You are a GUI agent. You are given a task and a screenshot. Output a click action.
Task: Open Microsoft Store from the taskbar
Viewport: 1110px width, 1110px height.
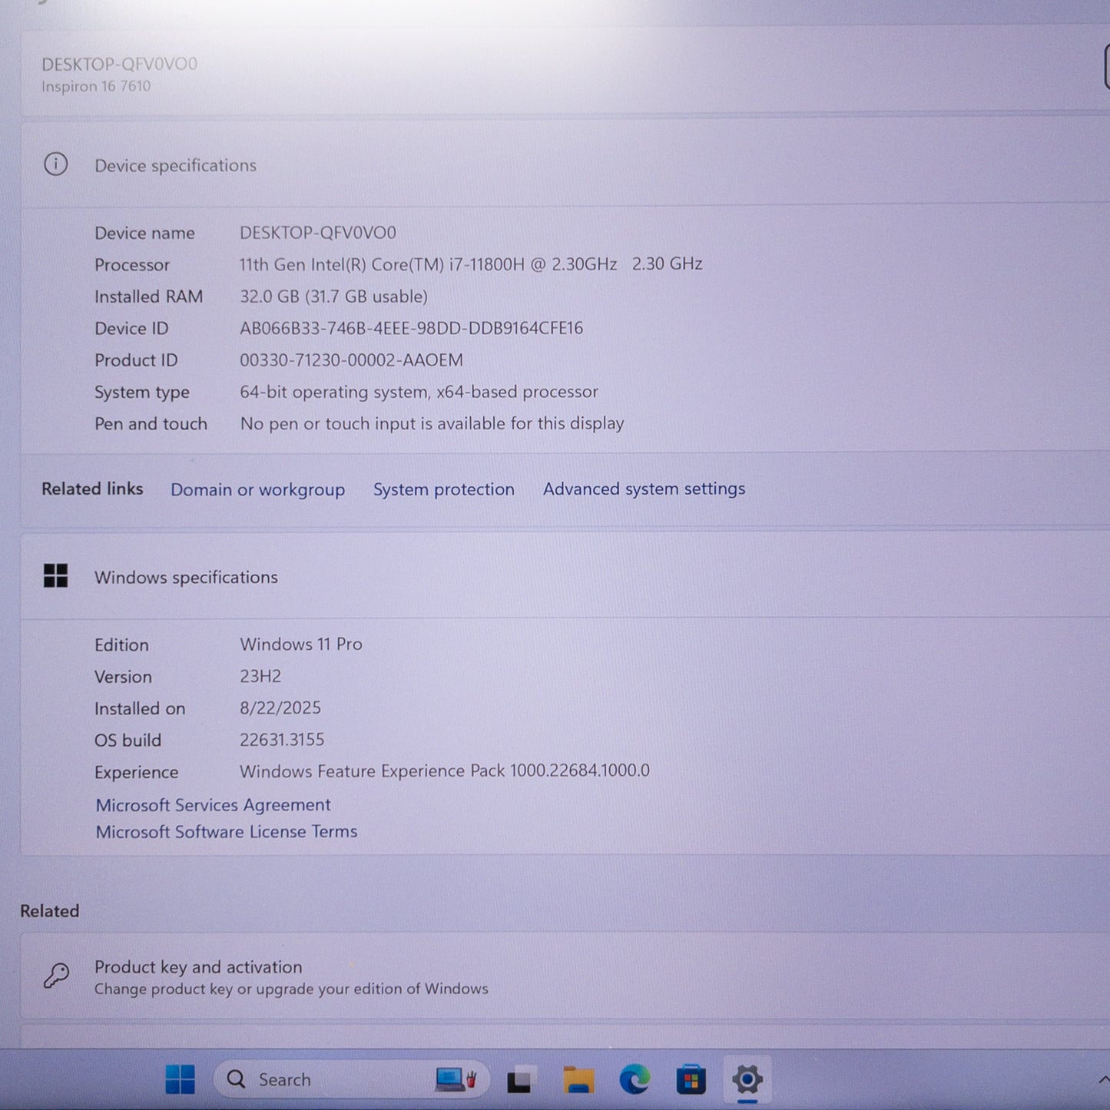click(691, 1080)
